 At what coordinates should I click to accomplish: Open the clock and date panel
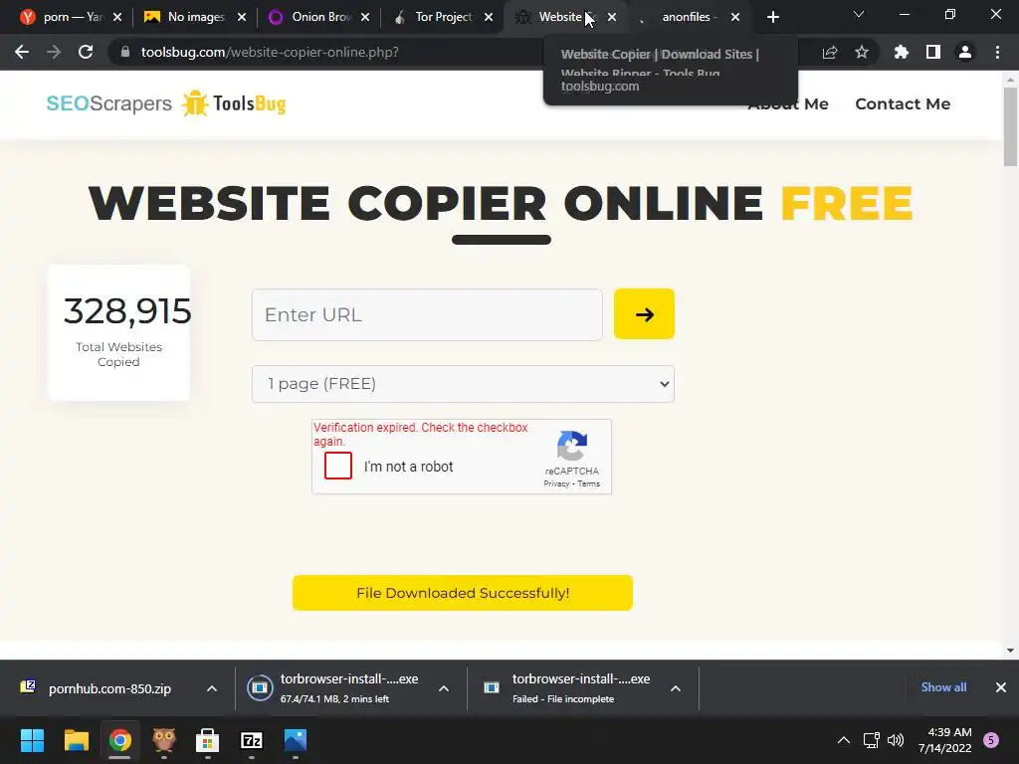point(945,740)
